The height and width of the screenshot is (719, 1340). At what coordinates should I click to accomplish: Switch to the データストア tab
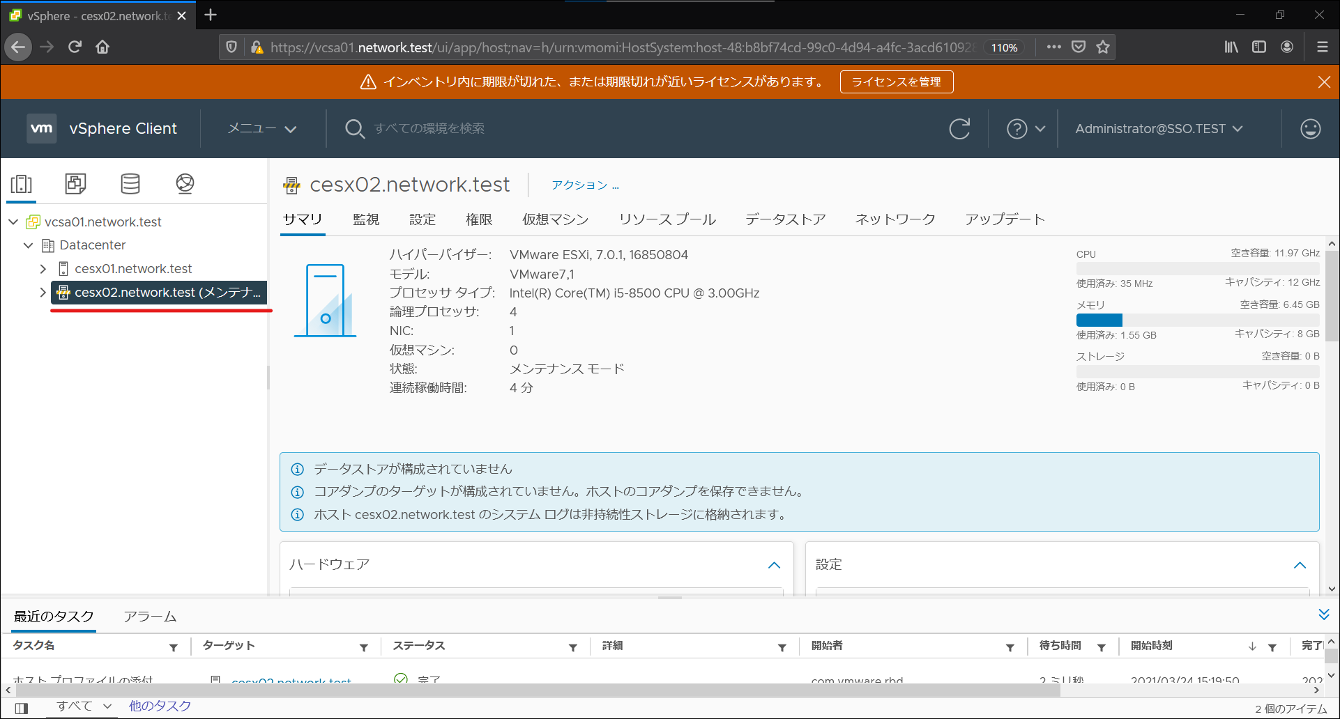click(x=786, y=219)
